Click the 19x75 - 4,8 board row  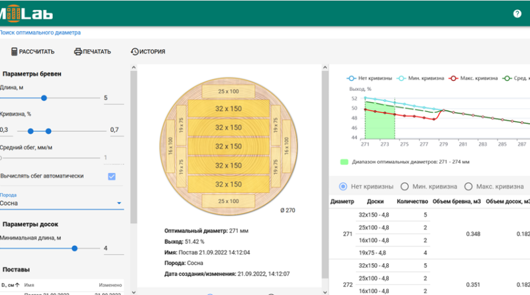tap(392, 253)
